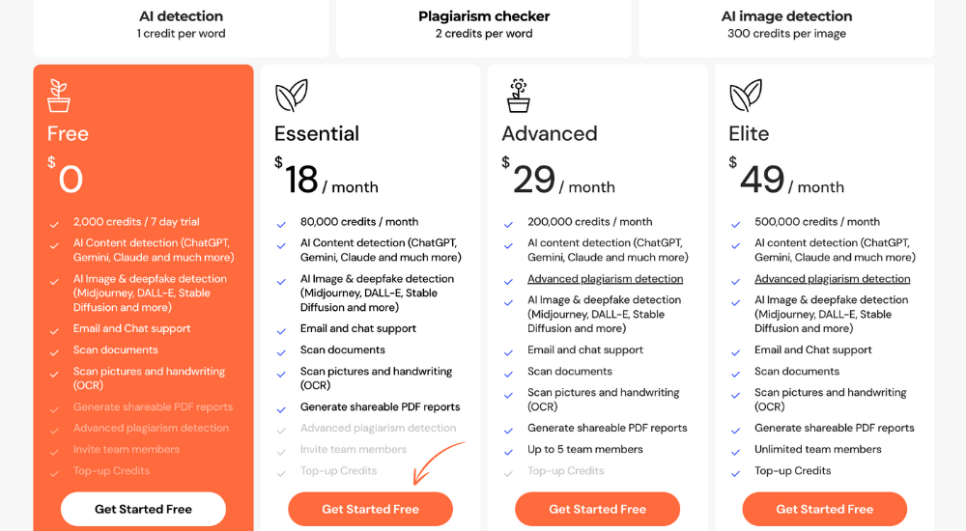Click checkmark beside Essential 80,000 credits / month
This screenshot has width=966, height=531.
pos(281,224)
